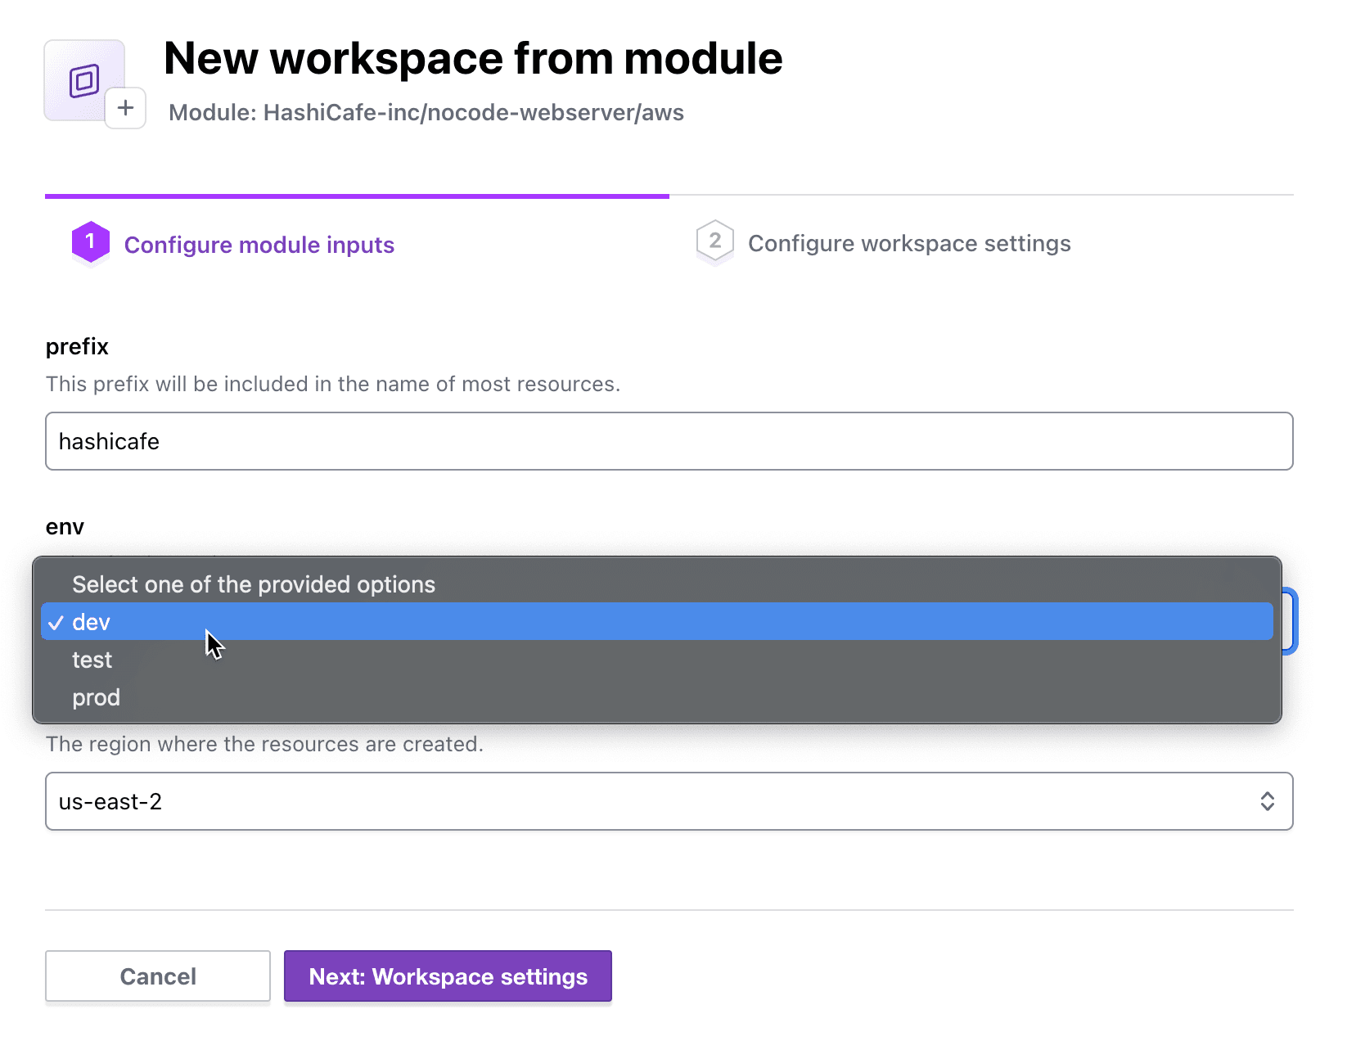
Task: Switch to Configure workspace settings step
Action: pos(909,243)
